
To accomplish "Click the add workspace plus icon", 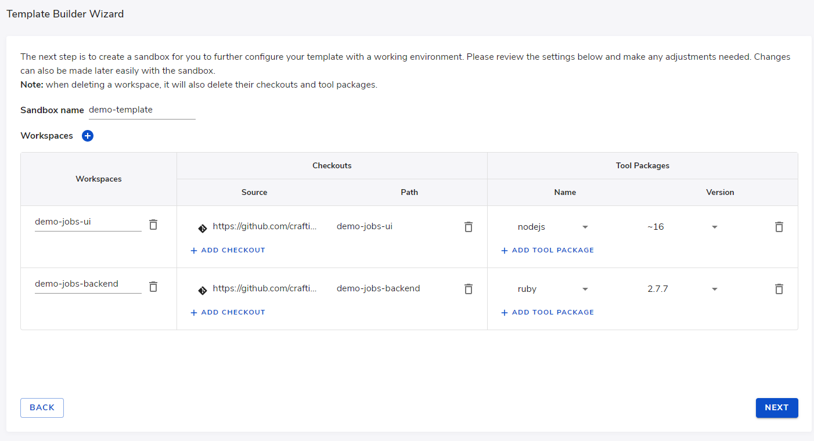I will 88,136.
